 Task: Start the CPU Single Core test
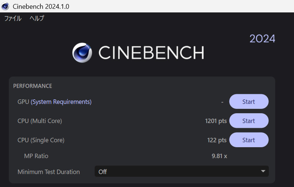249,140
